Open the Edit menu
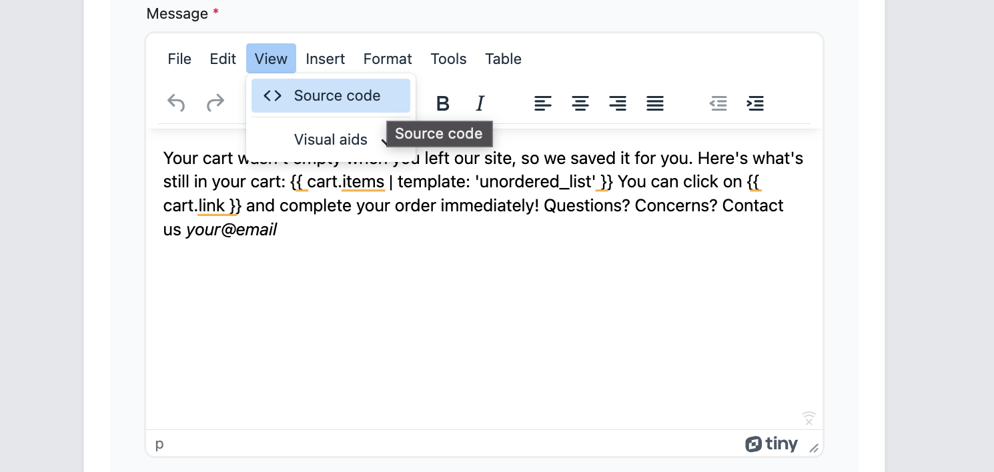The height and width of the screenshot is (472, 994). pyautogui.click(x=223, y=59)
